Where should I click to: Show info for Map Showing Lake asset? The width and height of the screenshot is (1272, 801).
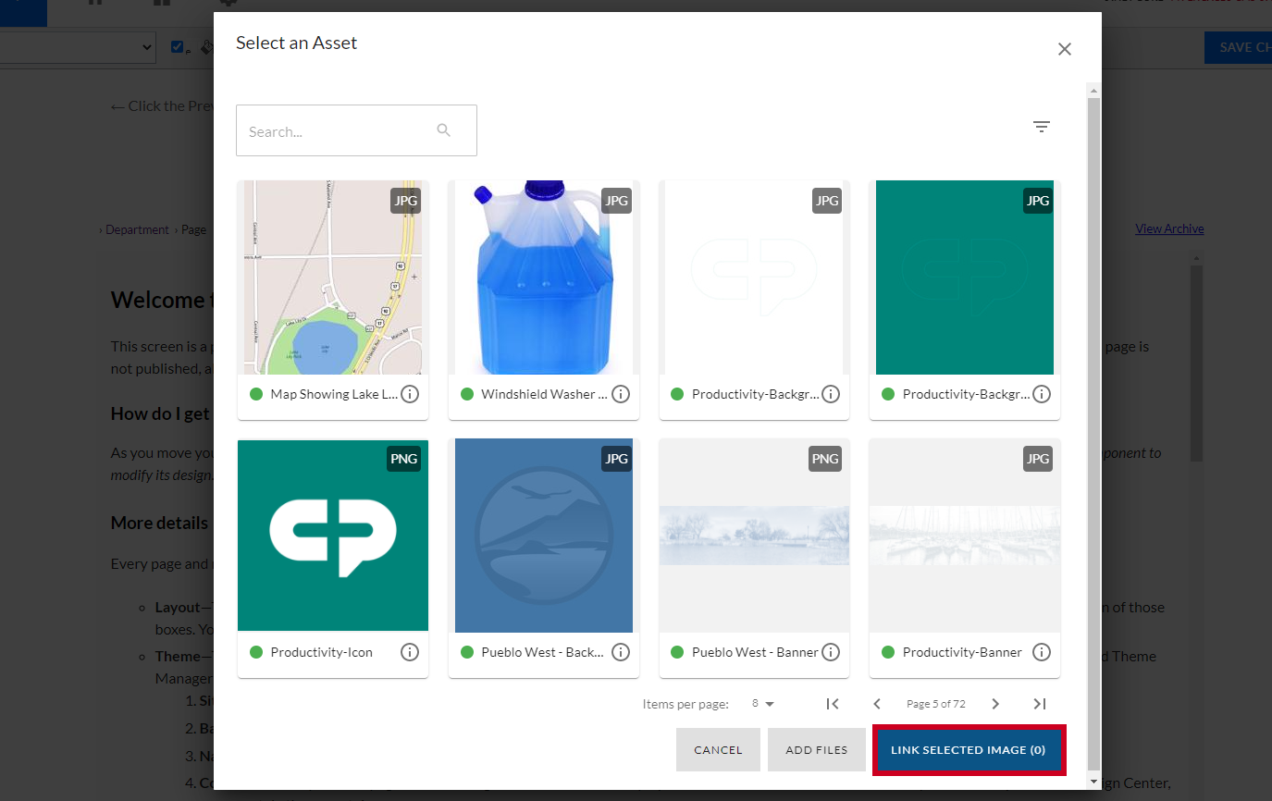[410, 394]
